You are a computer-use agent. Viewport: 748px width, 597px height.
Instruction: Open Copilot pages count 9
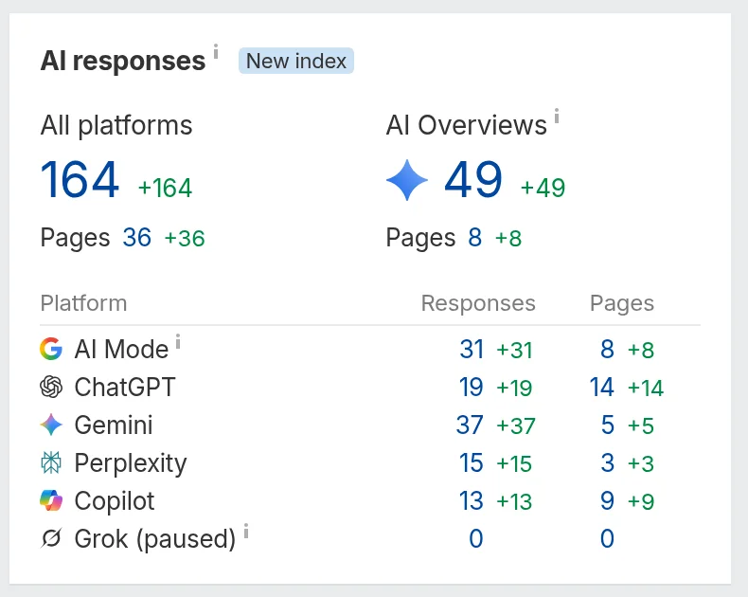[x=607, y=500]
